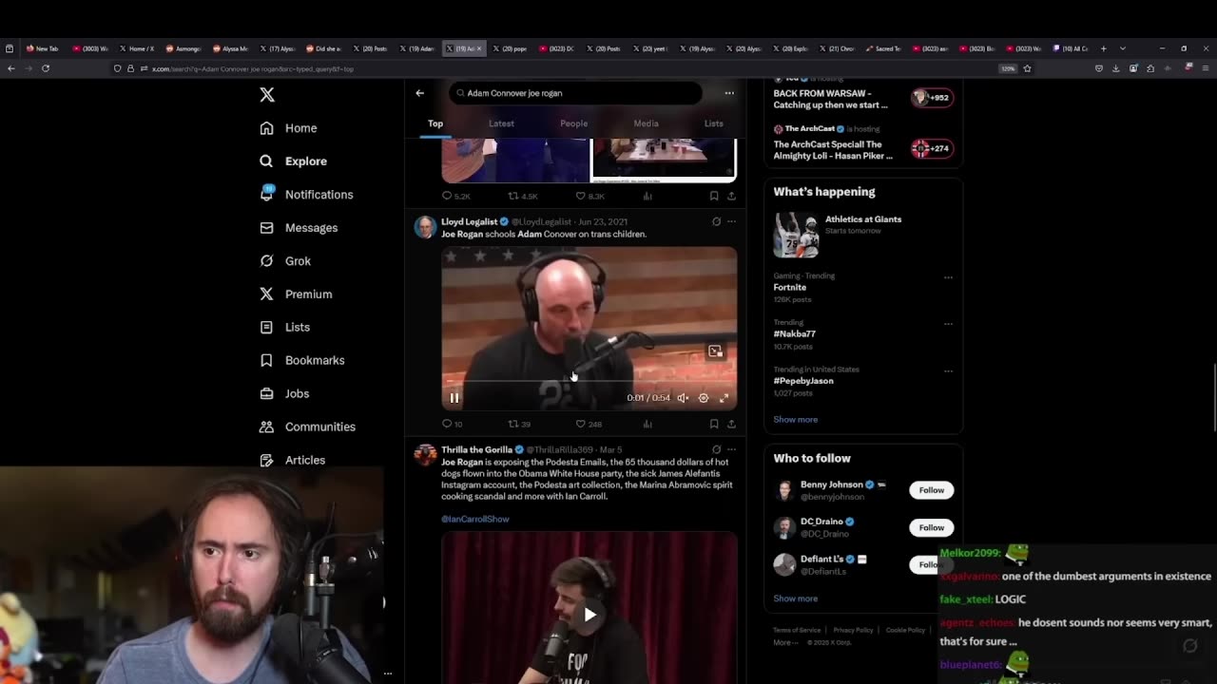Enable picture-in-picture on Rogan video
Screen dimensions: 1217x684
click(x=715, y=351)
